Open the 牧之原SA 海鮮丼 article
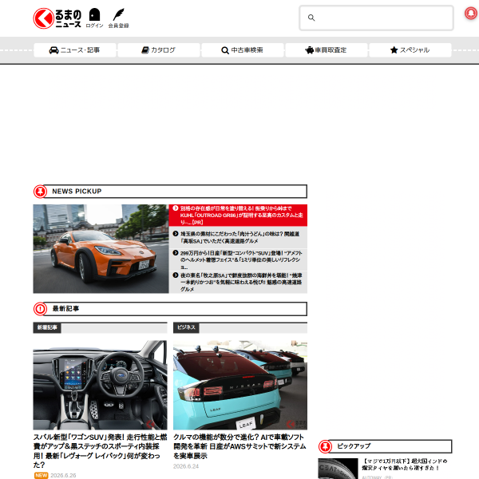 click(241, 282)
